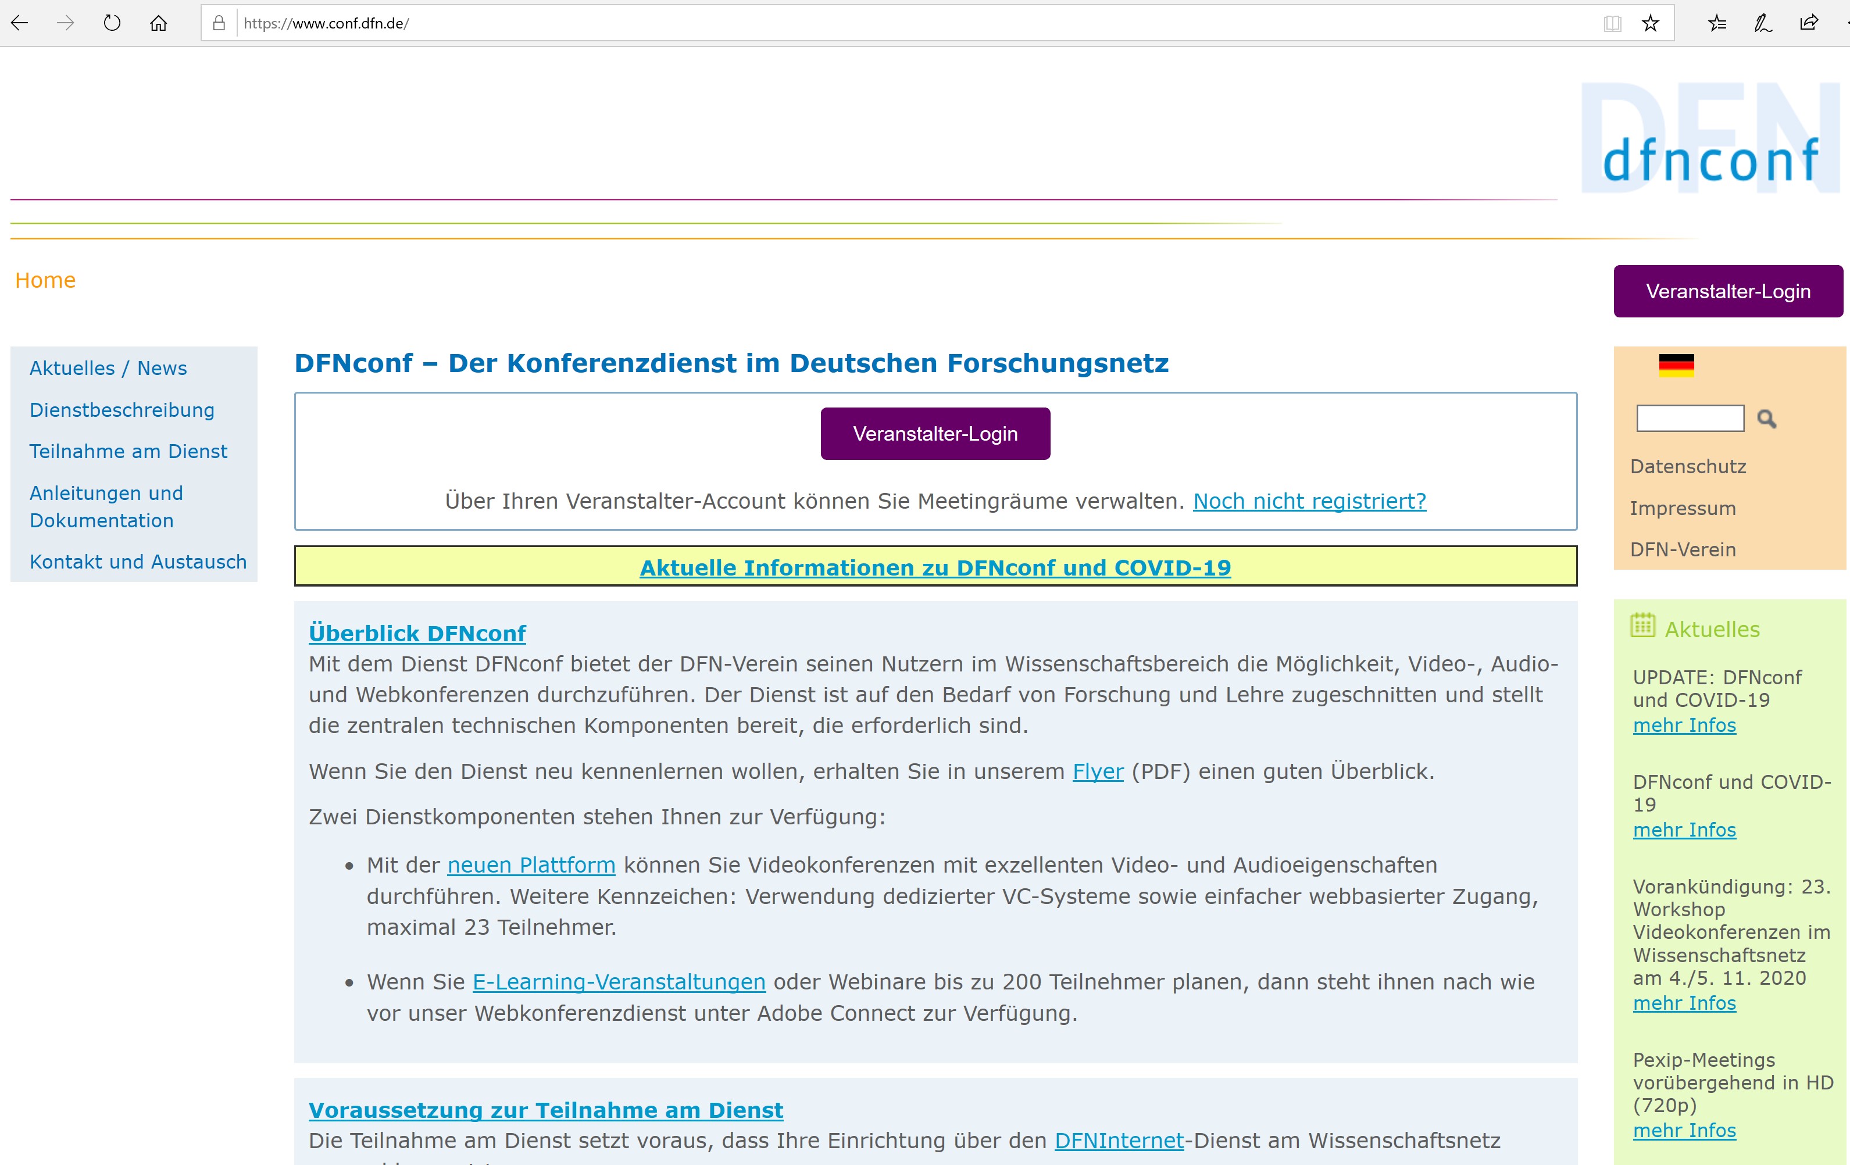Click the magnifier search icon
Viewport: 1850px width, 1165px height.
click(1767, 419)
